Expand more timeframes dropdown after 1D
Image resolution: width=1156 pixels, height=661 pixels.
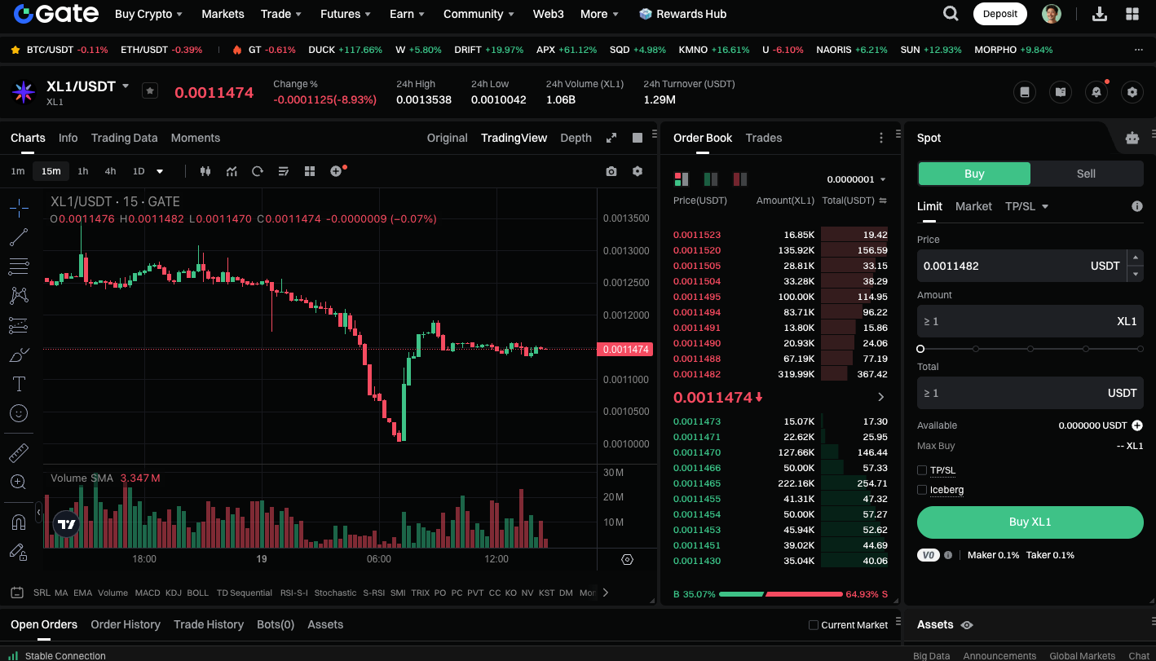(x=160, y=171)
